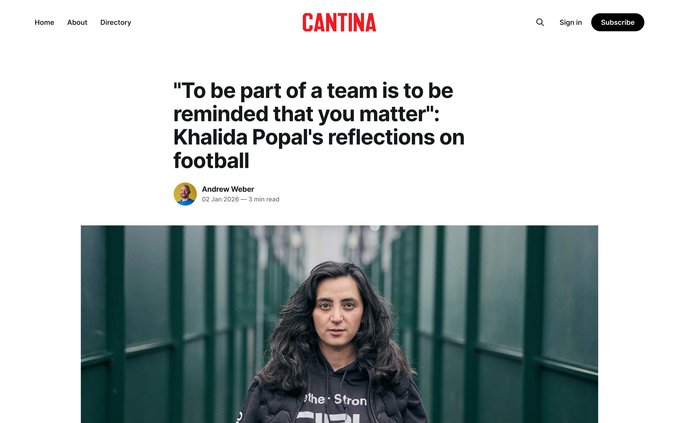Image resolution: width=679 pixels, height=423 pixels.
Task: Hit the black Subscribe button
Action: click(617, 23)
